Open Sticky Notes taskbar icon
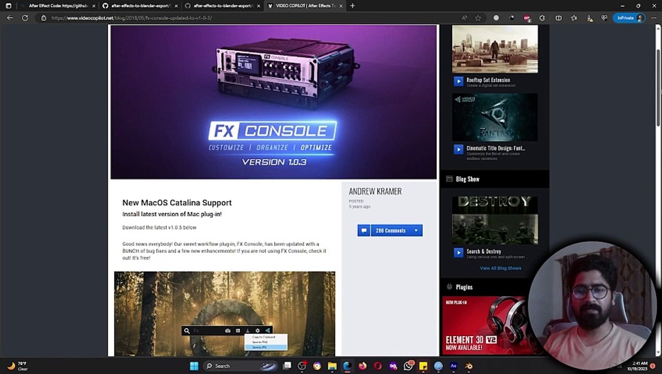 (423, 366)
